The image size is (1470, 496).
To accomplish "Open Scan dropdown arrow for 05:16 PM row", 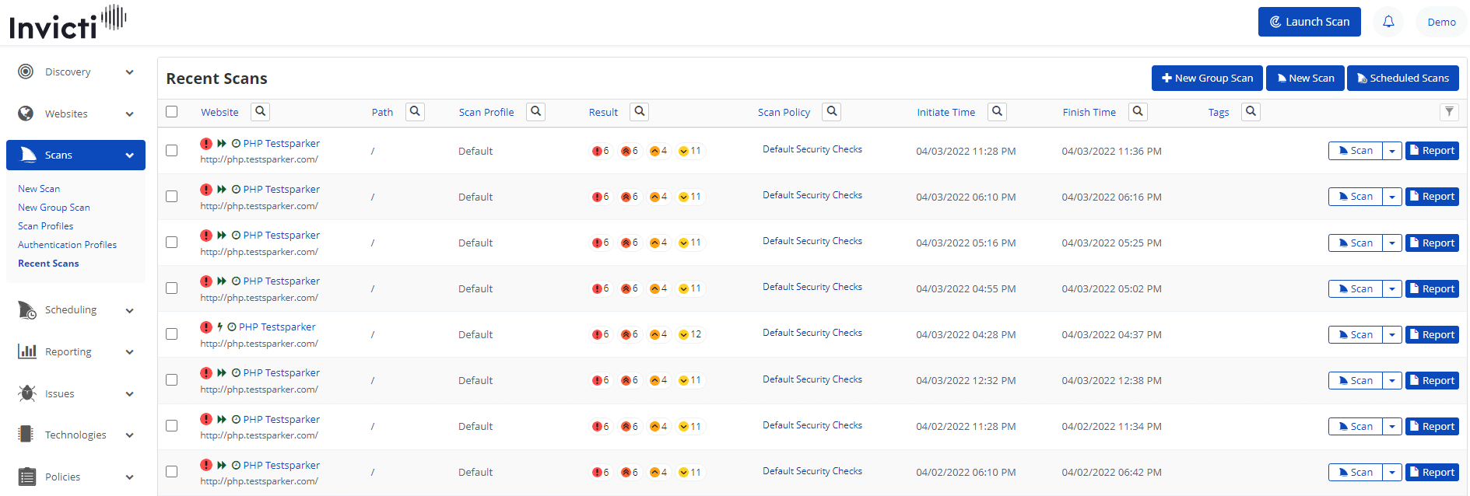I will [x=1392, y=243].
